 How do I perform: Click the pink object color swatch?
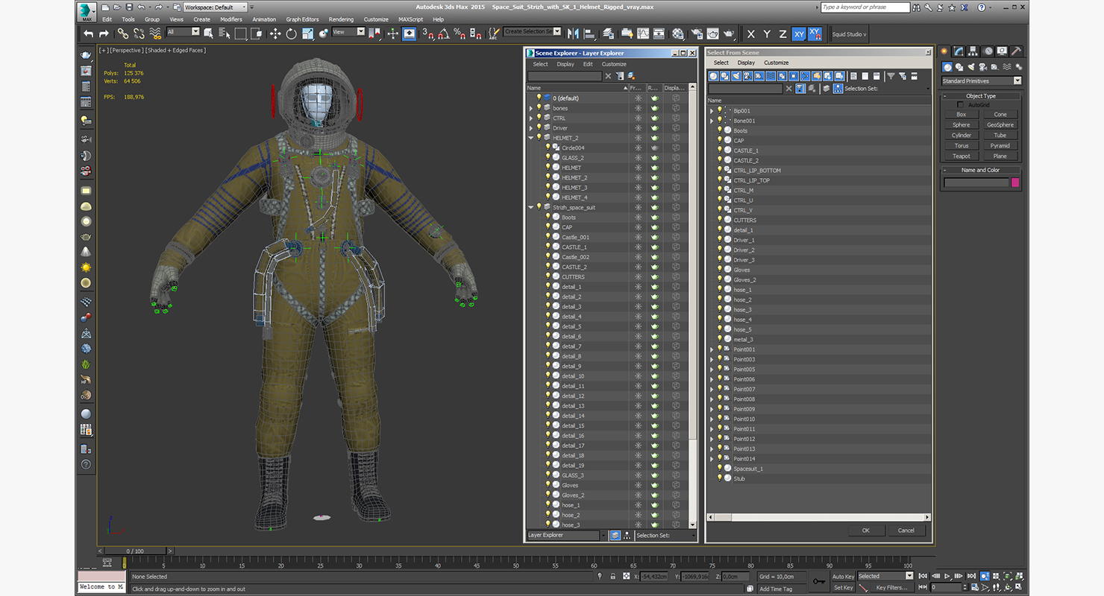[1015, 183]
